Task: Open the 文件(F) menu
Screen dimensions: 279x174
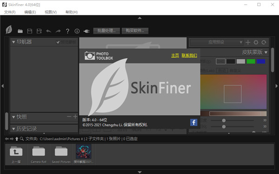Action: pos(10,12)
